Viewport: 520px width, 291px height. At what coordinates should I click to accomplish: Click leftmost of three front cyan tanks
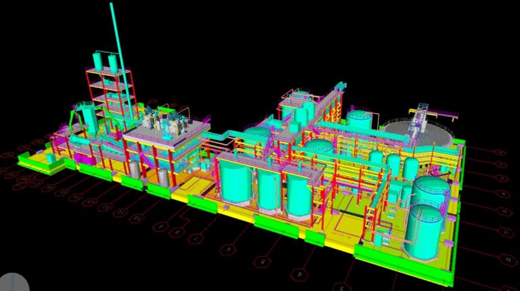coord(234,179)
